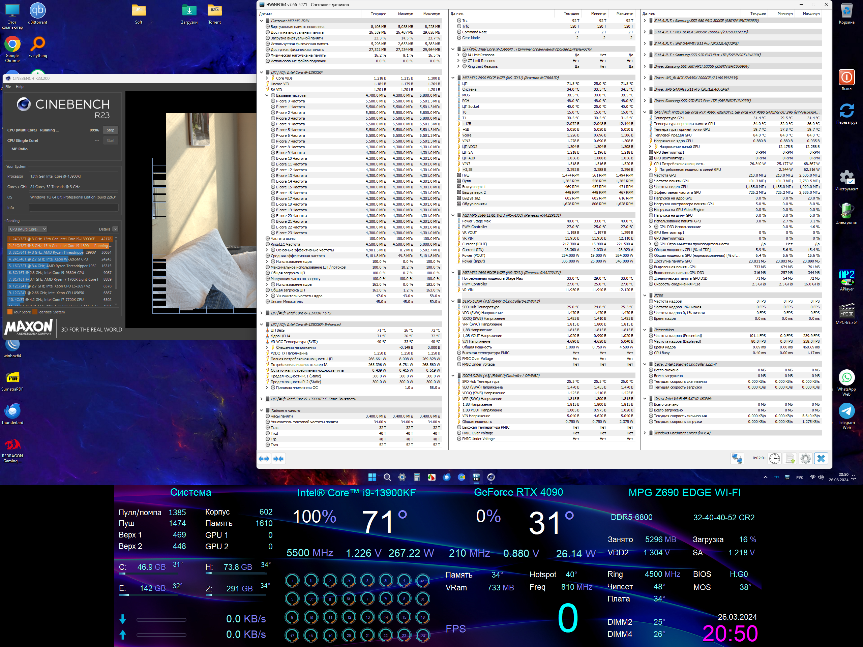Click the remote network monitoring computers icon

[x=737, y=459]
